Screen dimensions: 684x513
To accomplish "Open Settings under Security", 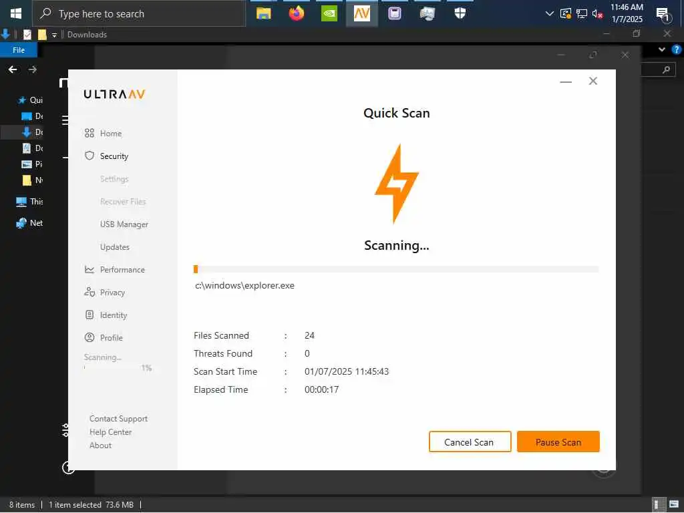I will pyautogui.click(x=114, y=179).
